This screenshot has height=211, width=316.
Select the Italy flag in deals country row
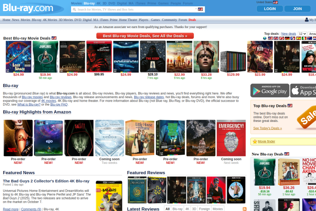click(304, 38)
